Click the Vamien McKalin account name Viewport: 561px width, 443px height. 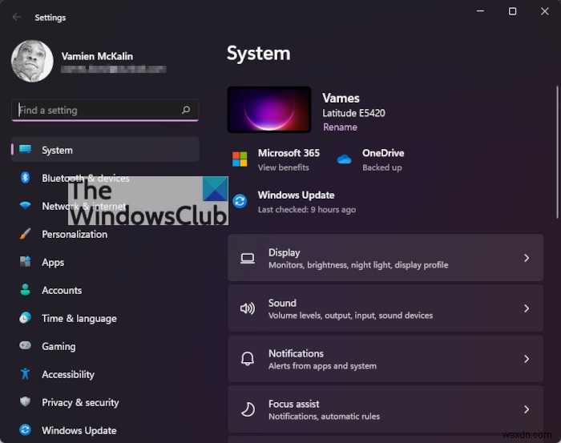(97, 56)
